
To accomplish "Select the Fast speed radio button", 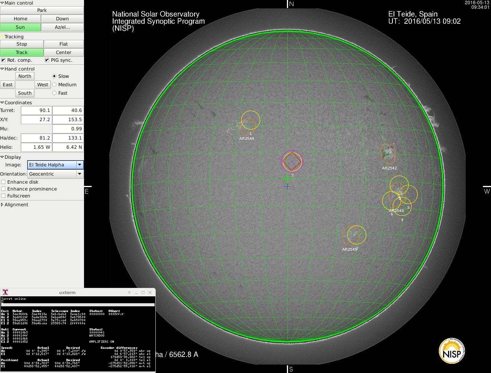I will (54, 93).
